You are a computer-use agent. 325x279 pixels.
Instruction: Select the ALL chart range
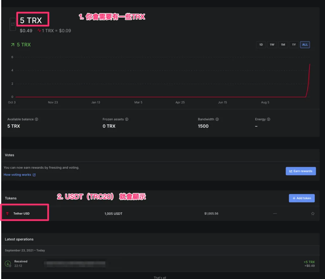point(305,45)
